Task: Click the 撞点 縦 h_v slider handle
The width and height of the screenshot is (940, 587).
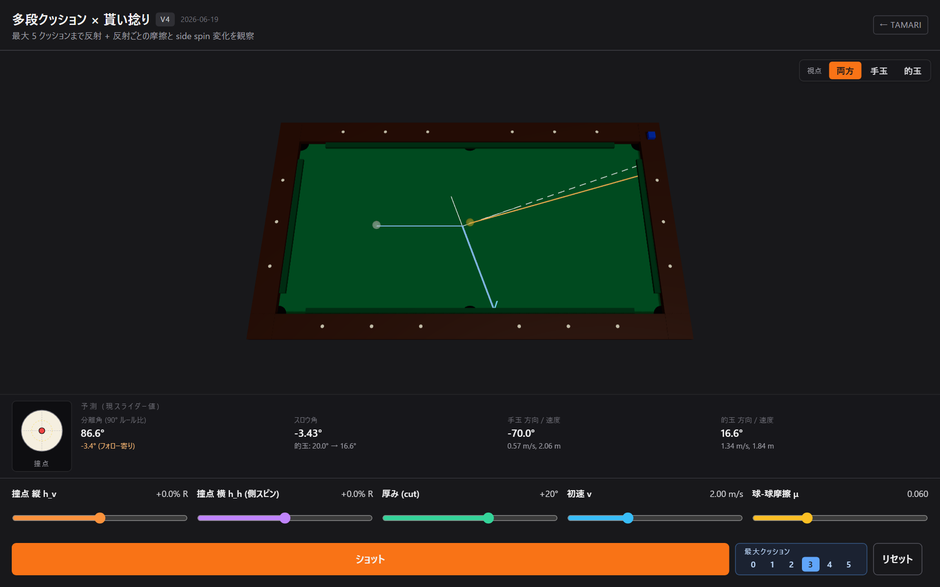Action: 100,518
